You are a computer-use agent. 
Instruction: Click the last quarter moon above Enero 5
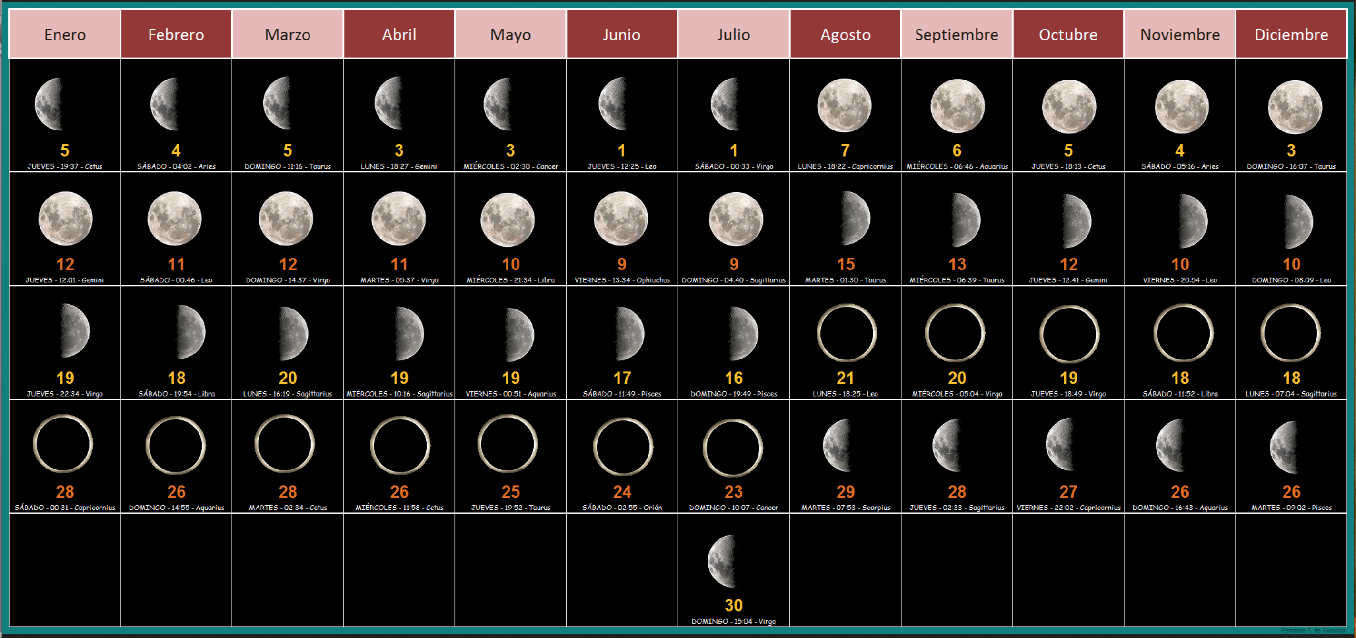click(50, 104)
